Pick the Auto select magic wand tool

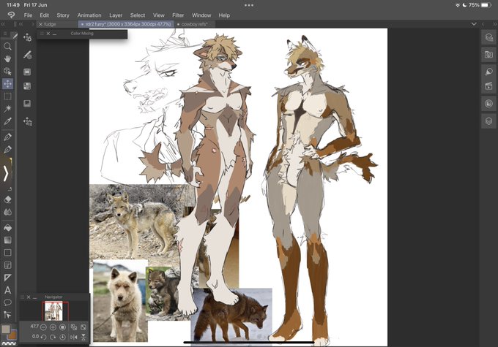(7, 109)
